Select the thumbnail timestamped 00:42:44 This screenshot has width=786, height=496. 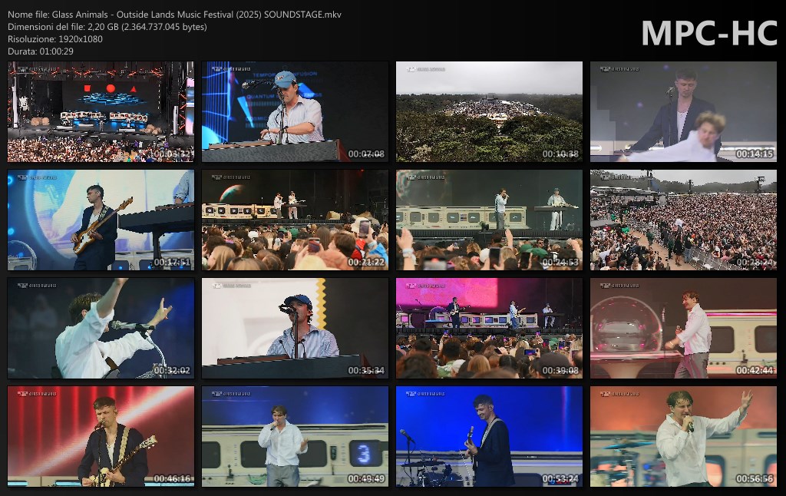[x=683, y=328]
